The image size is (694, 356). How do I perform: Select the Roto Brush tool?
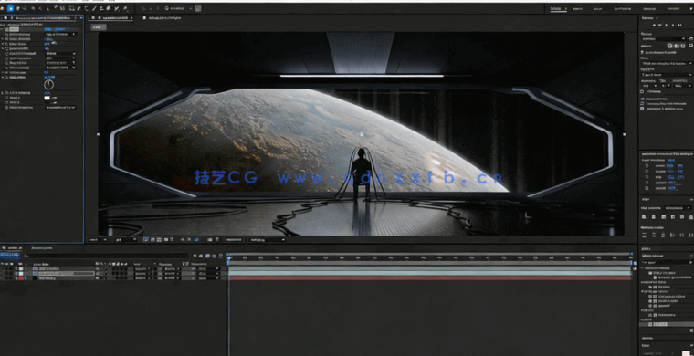(x=117, y=8)
